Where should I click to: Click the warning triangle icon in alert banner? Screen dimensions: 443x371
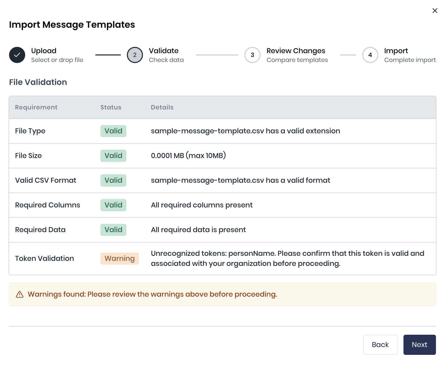pyautogui.click(x=20, y=294)
